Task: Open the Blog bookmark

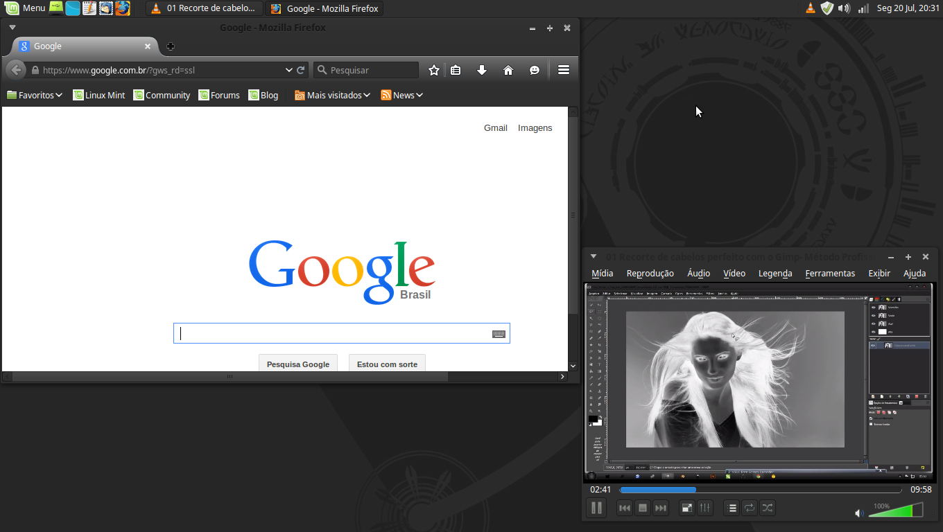Action: [263, 95]
